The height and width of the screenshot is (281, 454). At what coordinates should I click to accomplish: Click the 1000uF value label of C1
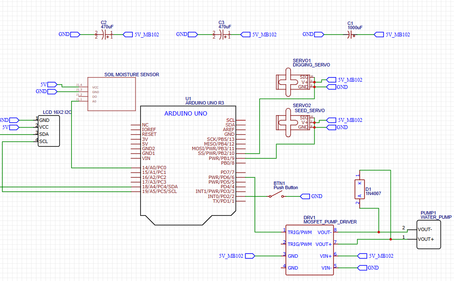[355, 28]
